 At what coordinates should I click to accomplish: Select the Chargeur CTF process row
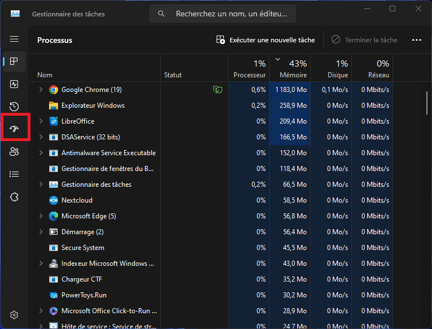212,279
